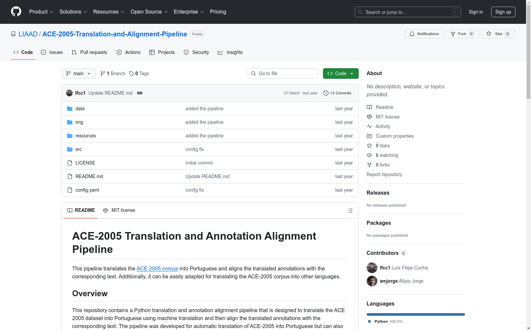This screenshot has height=331, width=531.
Task: Switch to the Security tab
Action: point(196,52)
